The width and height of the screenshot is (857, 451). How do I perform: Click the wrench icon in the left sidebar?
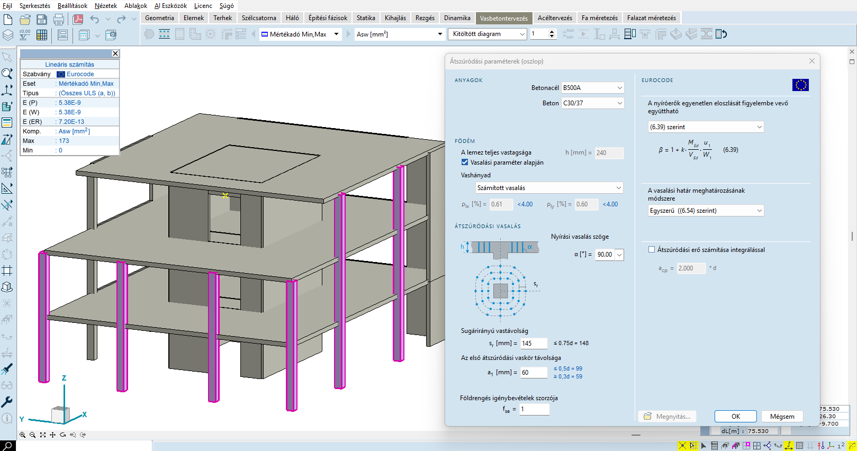tap(7, 402)
